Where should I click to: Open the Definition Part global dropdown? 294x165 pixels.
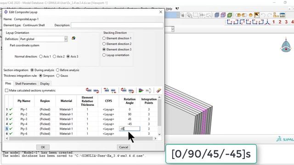point(66,39)
